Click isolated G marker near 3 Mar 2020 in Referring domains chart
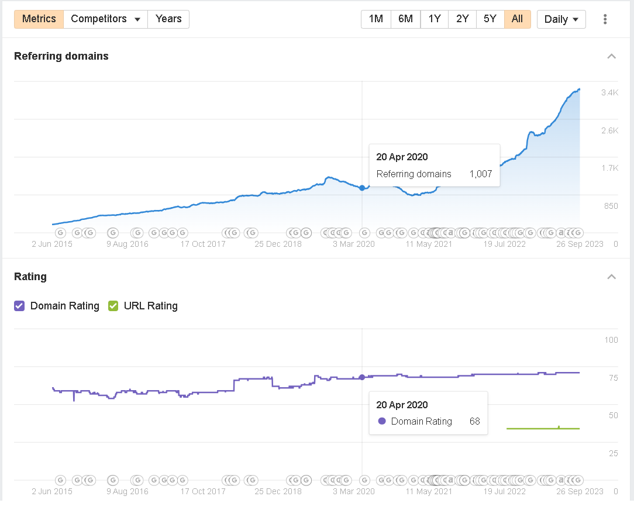The height and width of the screenshot is (510, 634). (364, 233)
